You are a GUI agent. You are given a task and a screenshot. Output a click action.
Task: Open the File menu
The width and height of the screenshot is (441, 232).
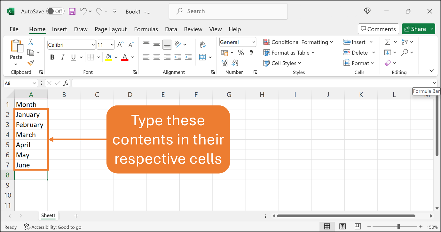pos(14,29)
